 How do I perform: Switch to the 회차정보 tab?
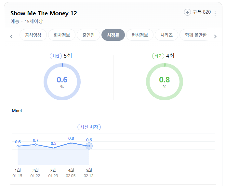pyautogui.click(x=62, y=35)
